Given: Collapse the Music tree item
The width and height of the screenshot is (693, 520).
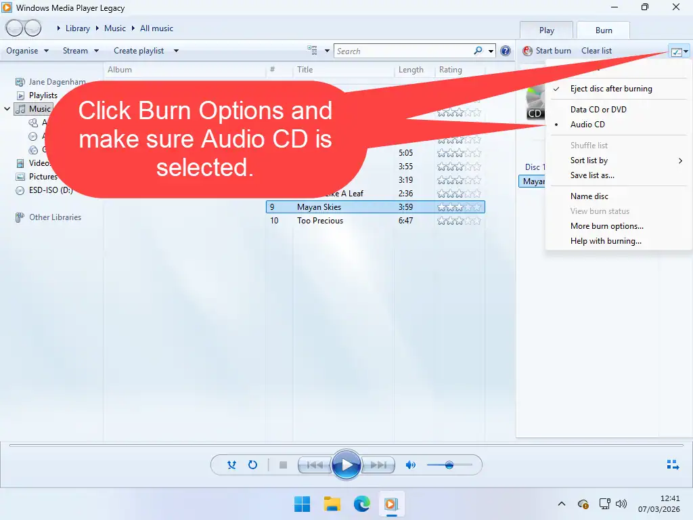Looking at the screenshot, I should click(7, 108).
